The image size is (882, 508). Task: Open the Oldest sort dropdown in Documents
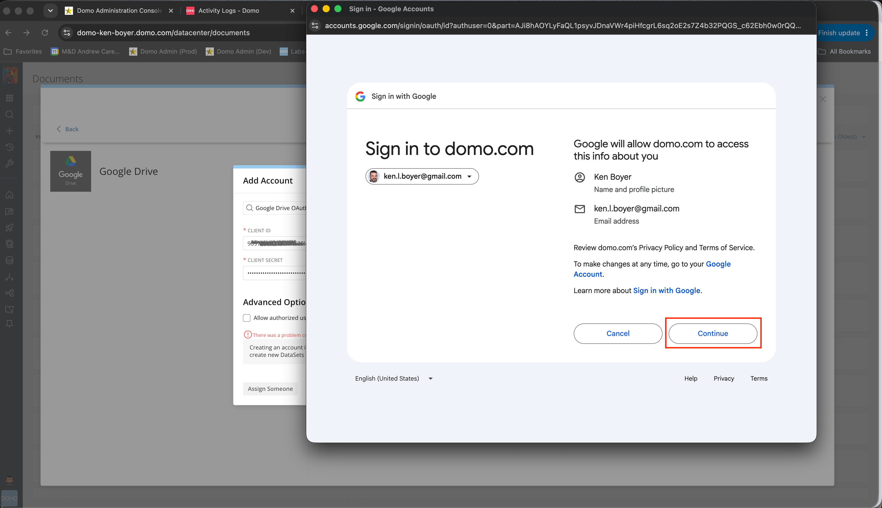[849, 136]
